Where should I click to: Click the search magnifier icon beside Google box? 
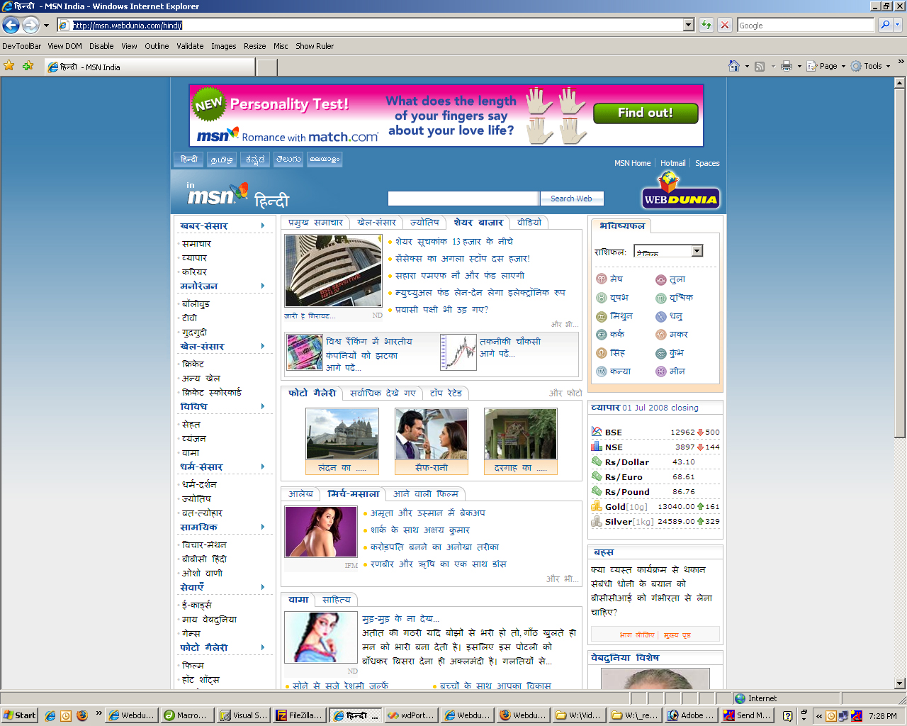pos(885,25)
